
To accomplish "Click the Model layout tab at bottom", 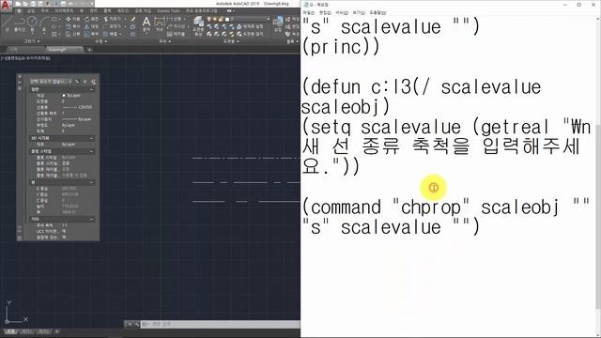I will point(10,331).
